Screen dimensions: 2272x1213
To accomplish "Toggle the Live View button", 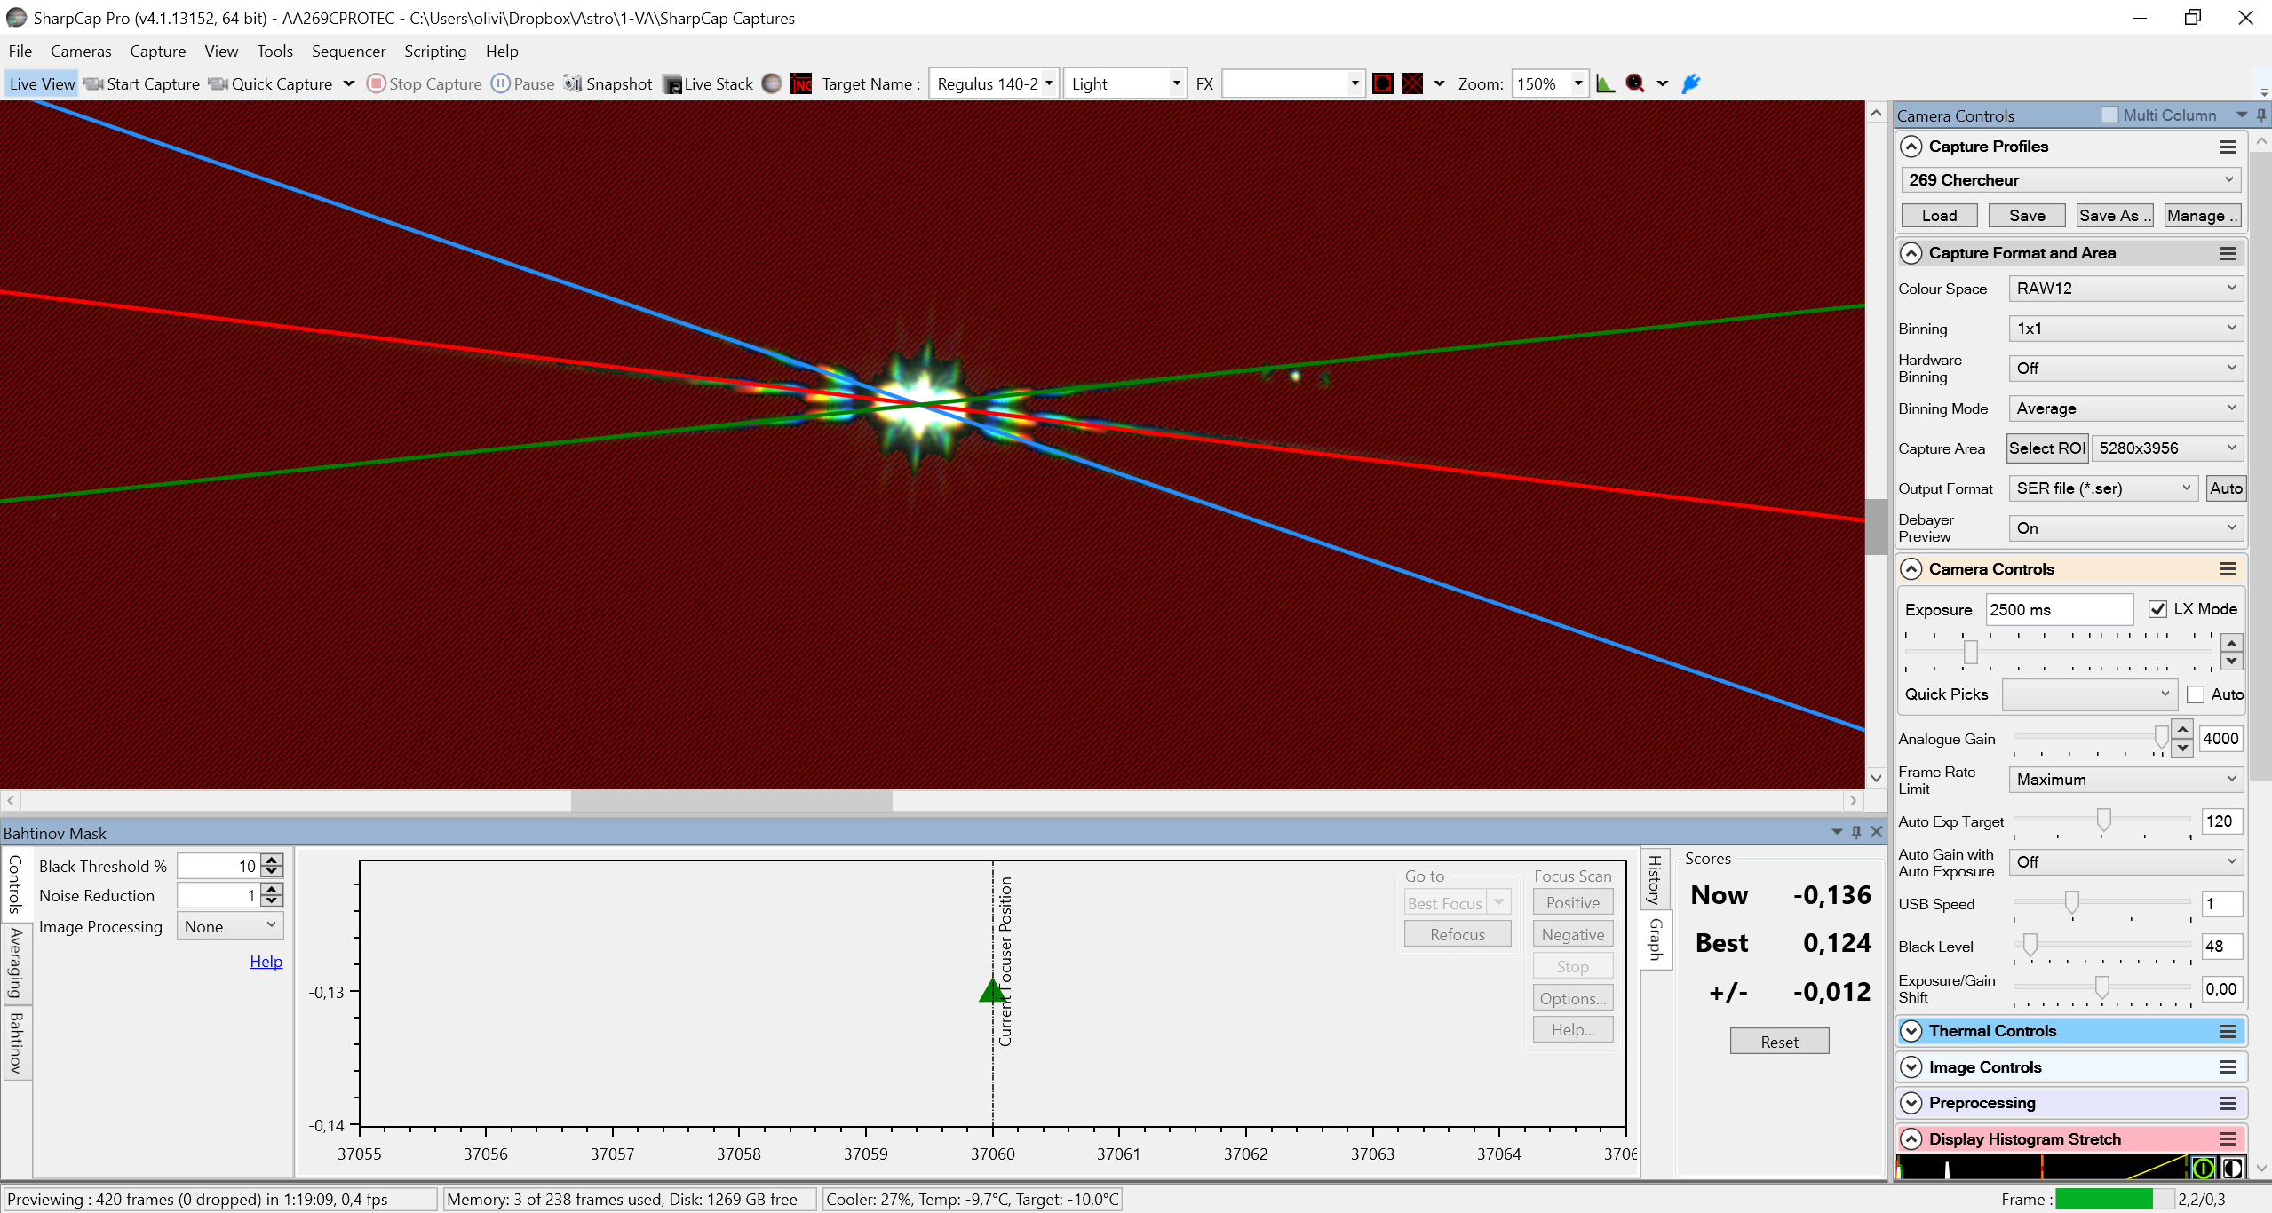I will pos(42,83).
